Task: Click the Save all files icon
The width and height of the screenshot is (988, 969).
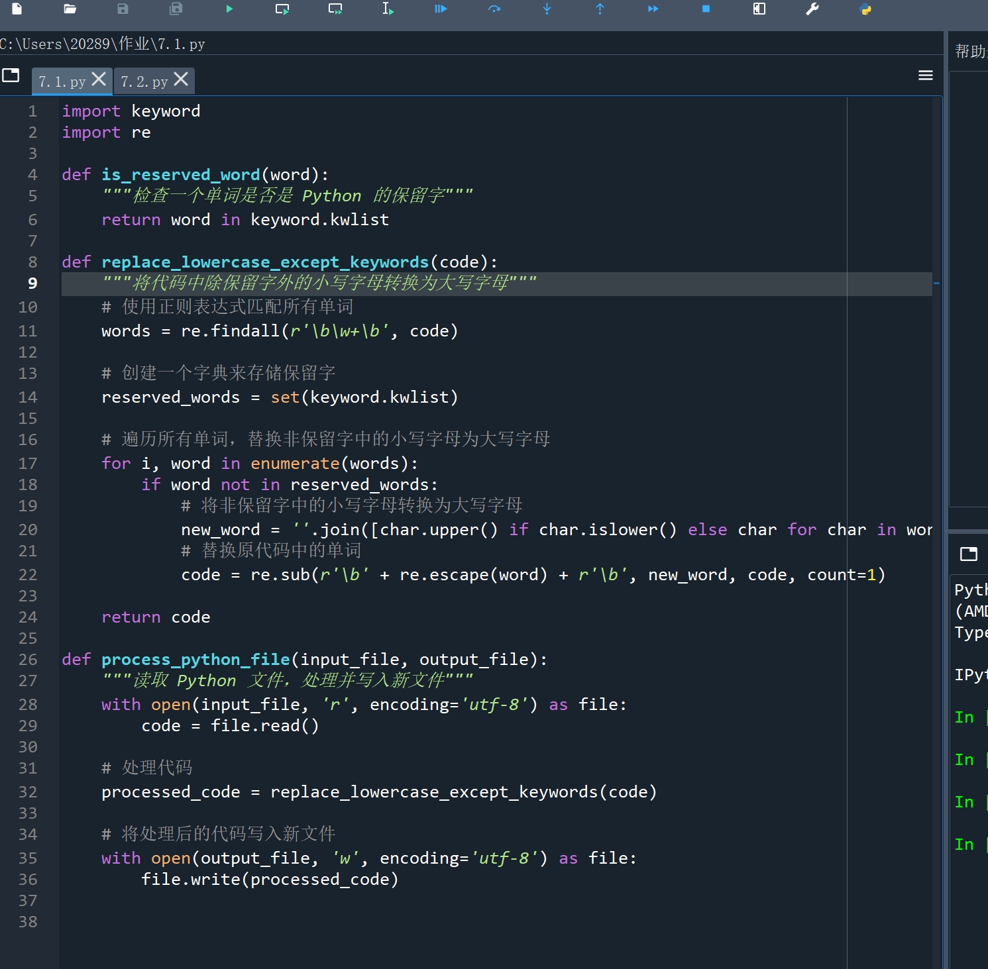Action: (x=176, y=9)
